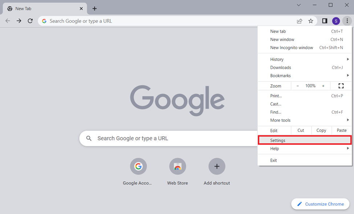Screen dimensions: 354x214
Task: Bookmark this tab with star icon
Action: tap(311, 21)
